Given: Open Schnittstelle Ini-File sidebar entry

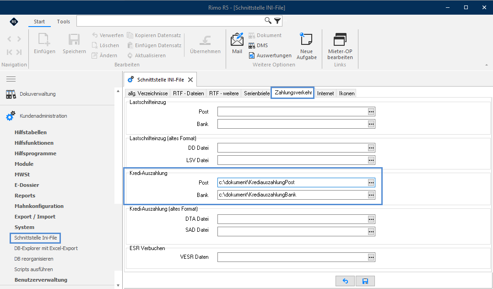Looking at the screenshot, I should pos(36,238).
